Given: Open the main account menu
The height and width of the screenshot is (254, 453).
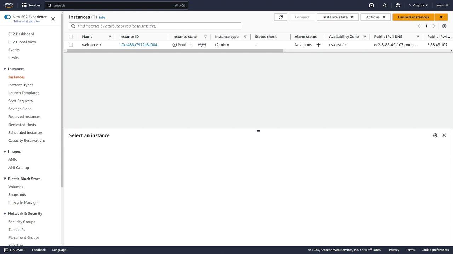Looking at the screenshot, I should pyautogui.click(x=443, y=5).
